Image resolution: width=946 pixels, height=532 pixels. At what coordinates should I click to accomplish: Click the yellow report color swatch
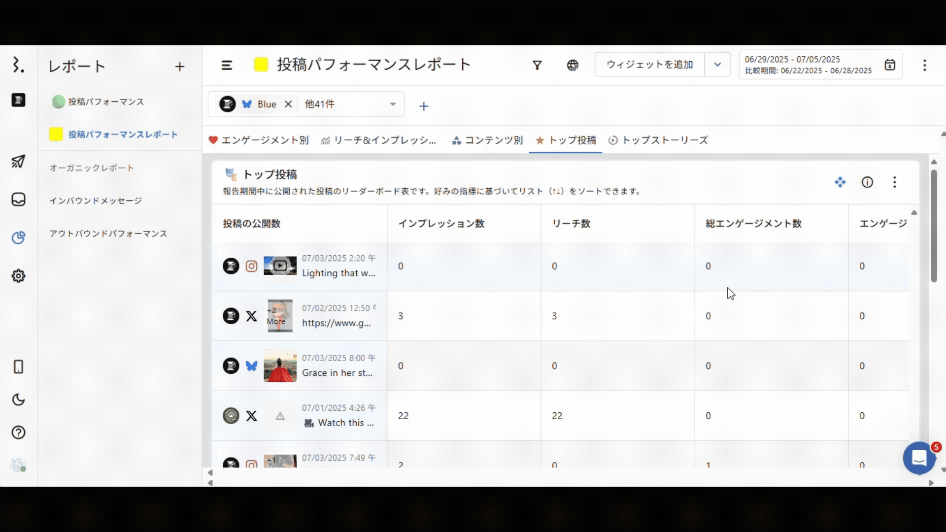coord(261,65)
